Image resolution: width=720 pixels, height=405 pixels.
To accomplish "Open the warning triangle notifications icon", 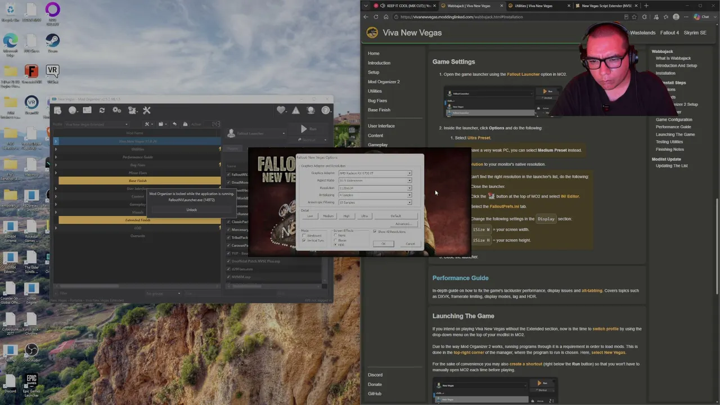I will click(x=296, y=110).
